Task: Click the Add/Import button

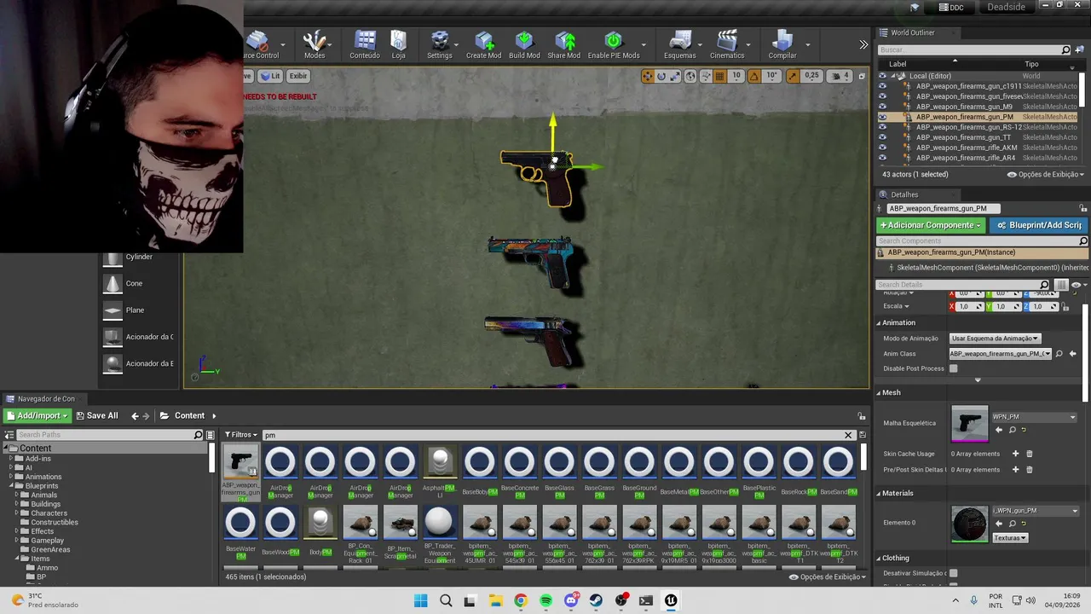Action: click(37, 415)
